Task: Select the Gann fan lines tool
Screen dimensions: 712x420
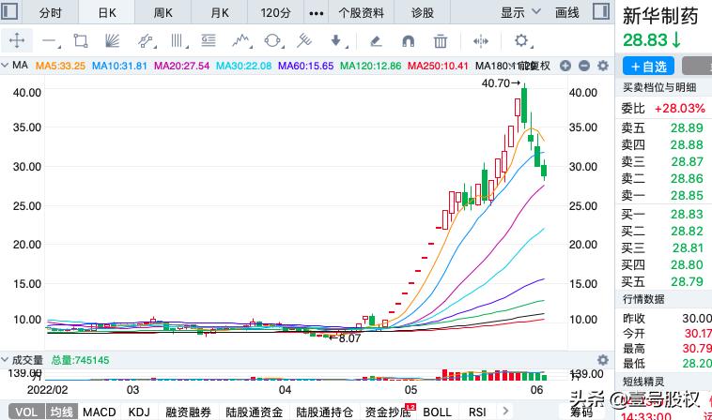Action: pyautogui.click(x=112, y=41)
